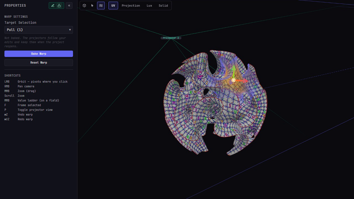Select the cube object mode icon
The height and width of the screenshot is (199, 354).
(84, 6)
